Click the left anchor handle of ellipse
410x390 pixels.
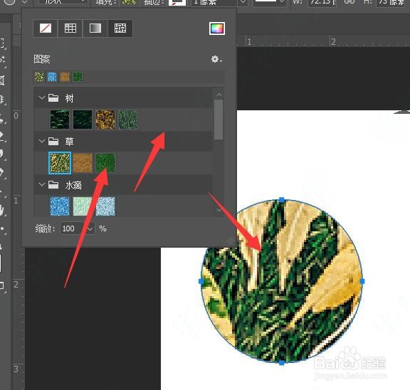pos(201,281)
